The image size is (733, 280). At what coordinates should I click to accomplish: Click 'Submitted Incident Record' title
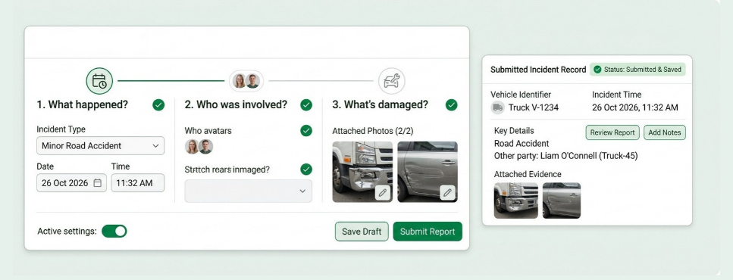pyautogui.click(x=538, y=70)
